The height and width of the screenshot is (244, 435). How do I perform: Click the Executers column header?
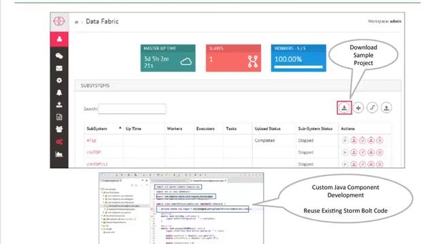tap(205, 129)
